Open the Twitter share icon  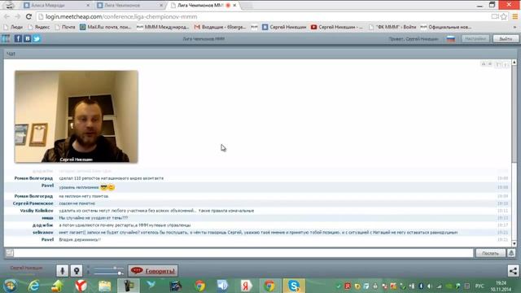(37, 38)
